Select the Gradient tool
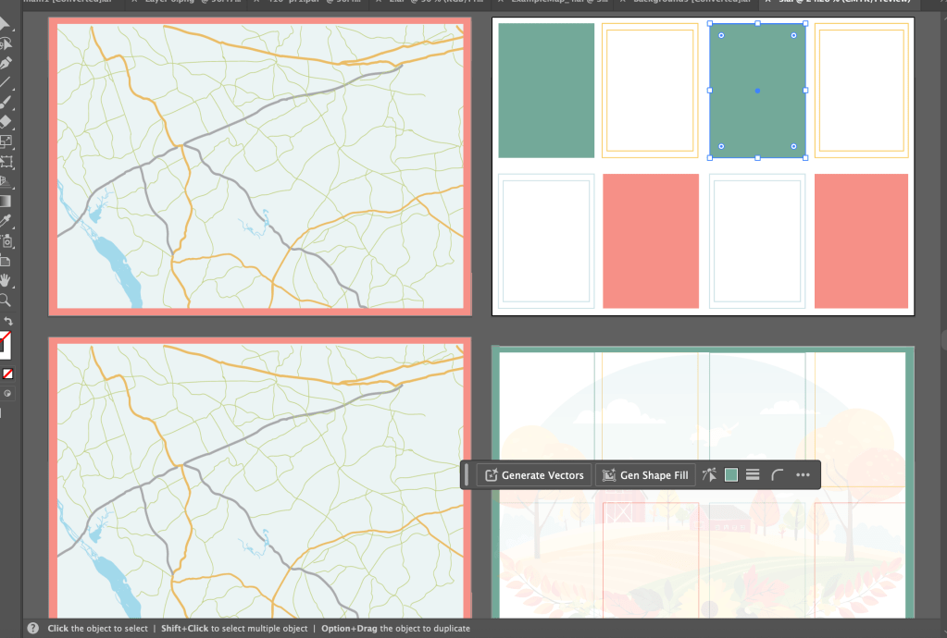Screen dimensions: 947x638 click(x=6, y=201)
